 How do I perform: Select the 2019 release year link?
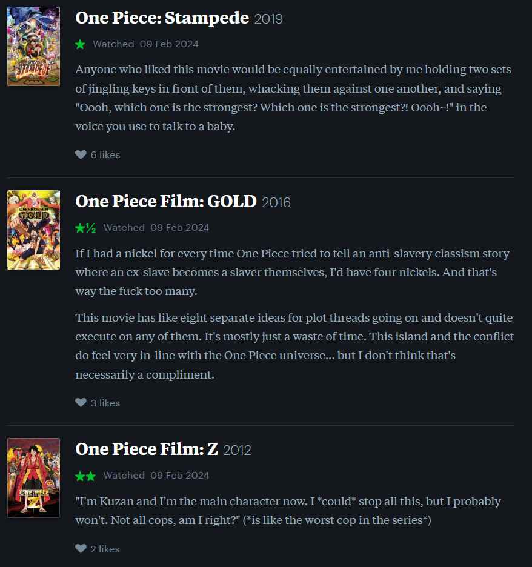pos(268,19)
